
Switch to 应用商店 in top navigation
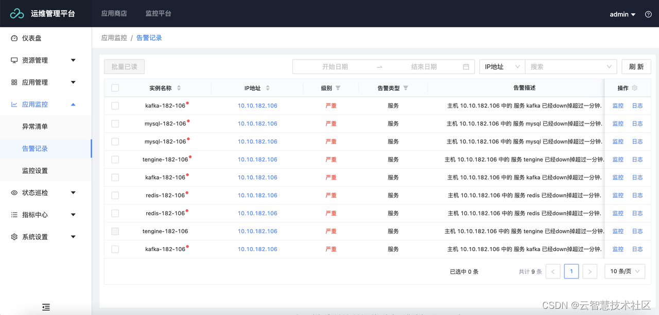(114, 13)
